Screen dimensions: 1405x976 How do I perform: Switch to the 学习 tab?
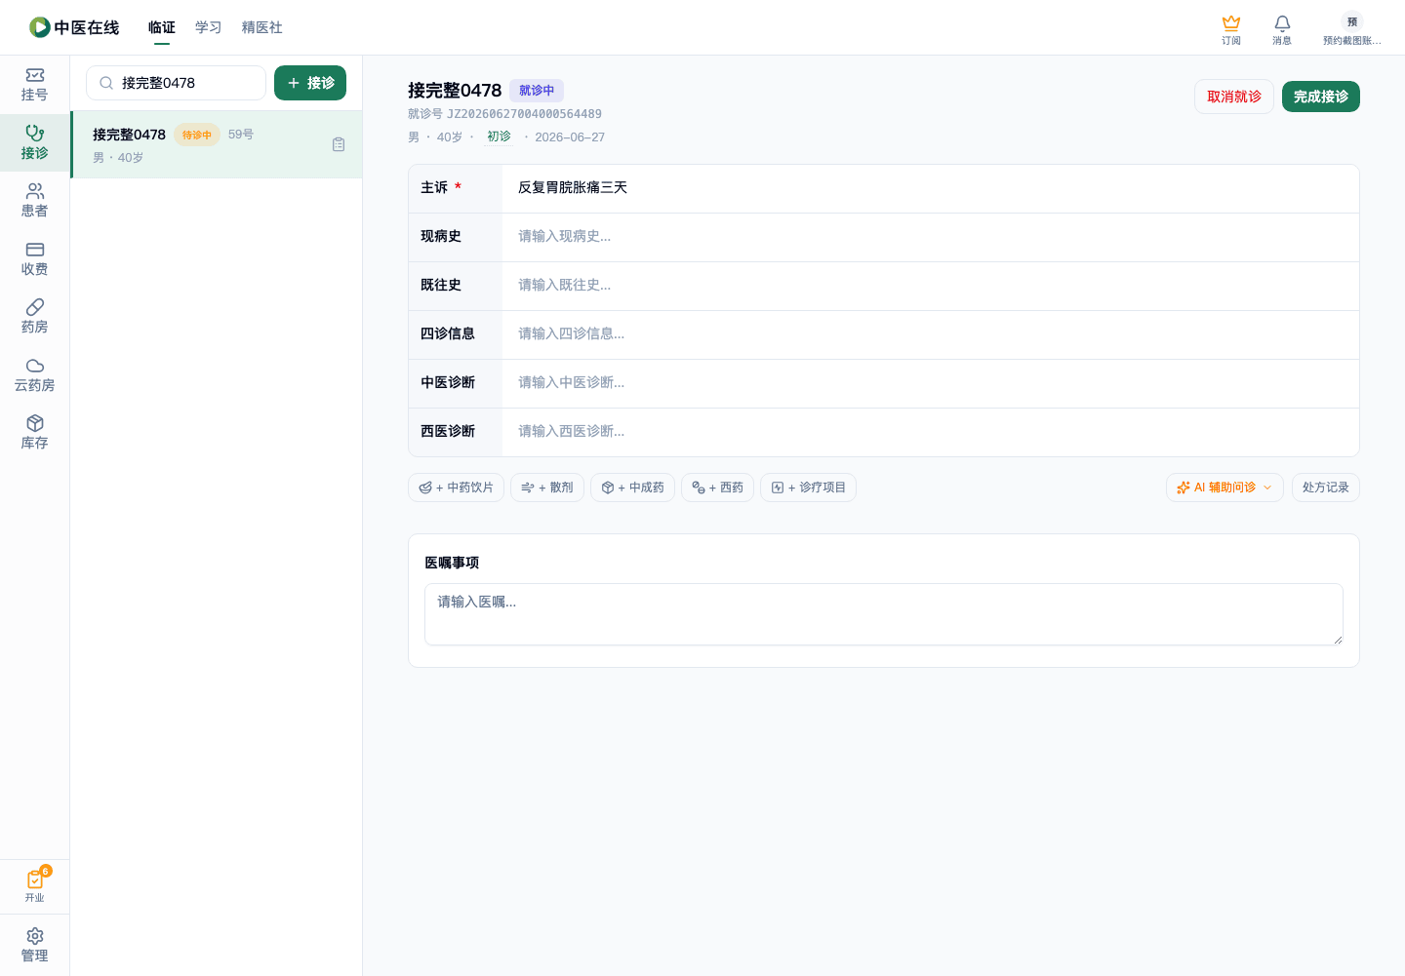tap(209, 27)
